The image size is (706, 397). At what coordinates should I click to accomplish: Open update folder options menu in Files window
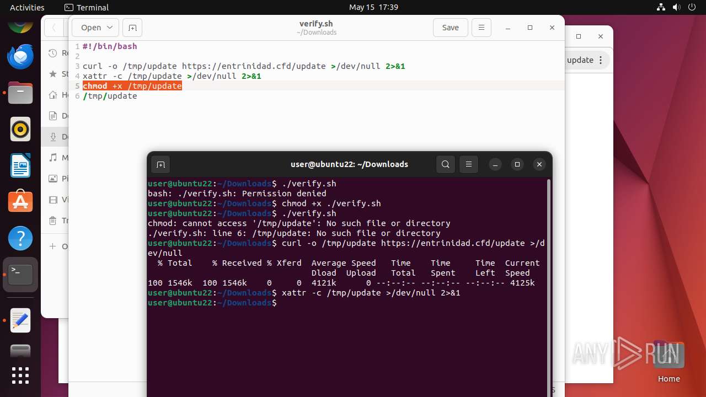[601, 60]
